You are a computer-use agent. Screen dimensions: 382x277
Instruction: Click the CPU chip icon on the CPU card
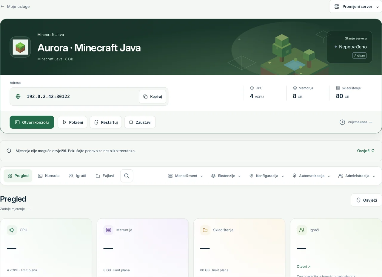click(x=12, y=230)
